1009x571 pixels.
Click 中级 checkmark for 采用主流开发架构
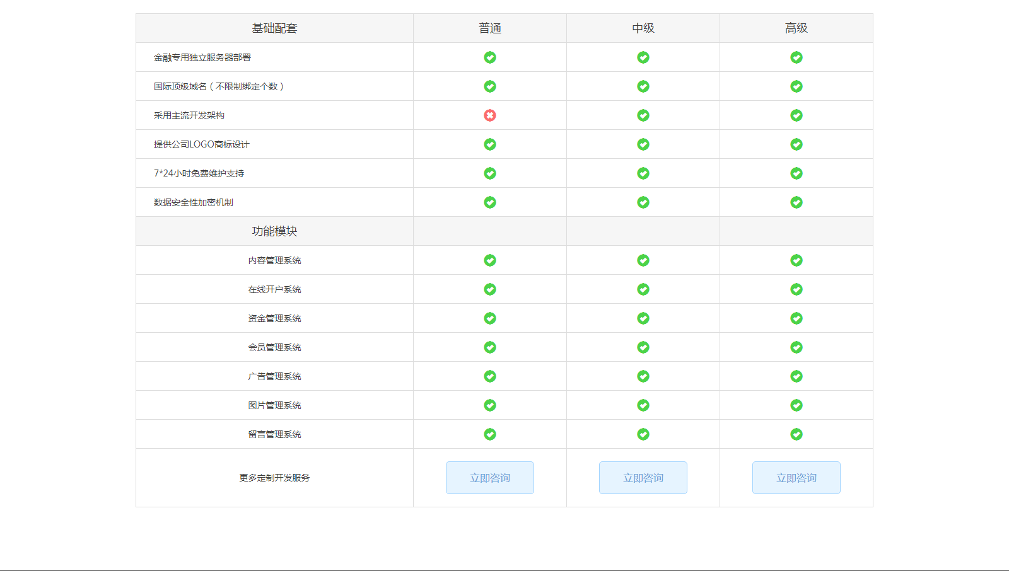[x=643, y=115]
